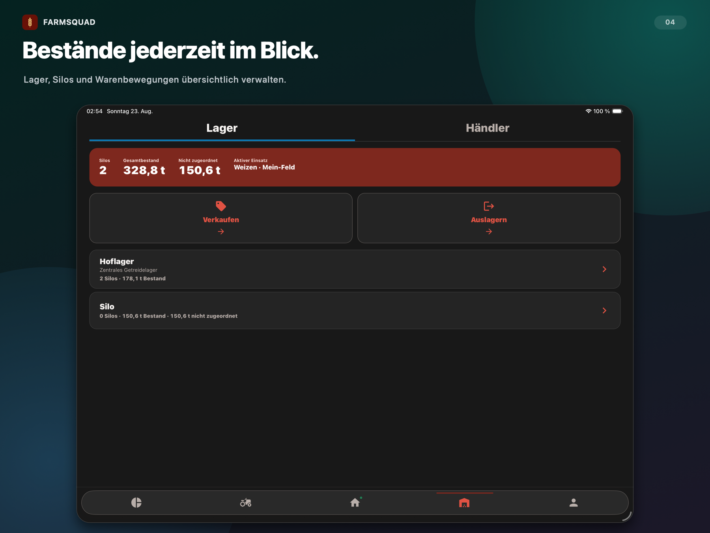Click headline 'Bestände jederzeit im Blick.'
This screenshot has height=533, width=710.
(170, 51)
